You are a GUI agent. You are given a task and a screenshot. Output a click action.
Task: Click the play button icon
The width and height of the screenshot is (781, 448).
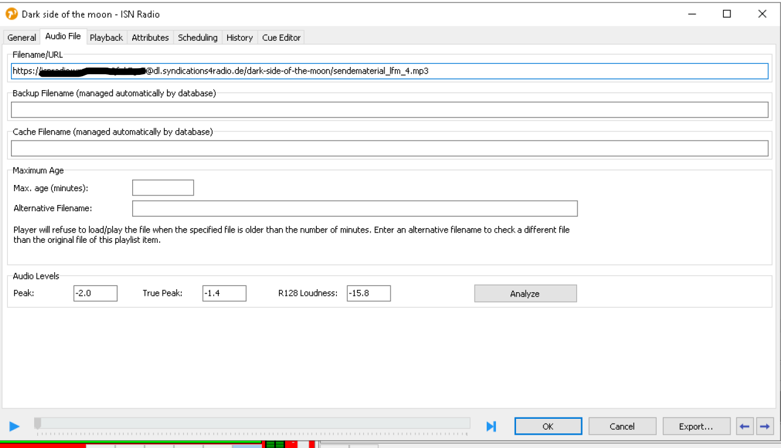[15, 427]
